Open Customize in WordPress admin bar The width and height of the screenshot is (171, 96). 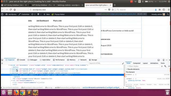coord(24,14)
